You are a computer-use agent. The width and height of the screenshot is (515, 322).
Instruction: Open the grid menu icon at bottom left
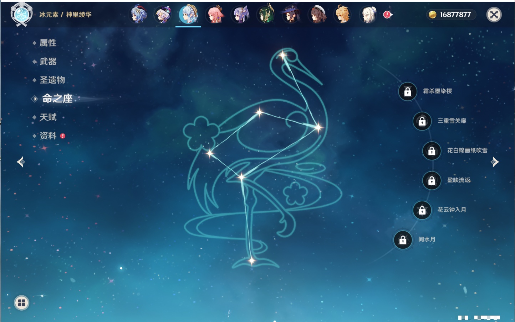tap(21, 303)
